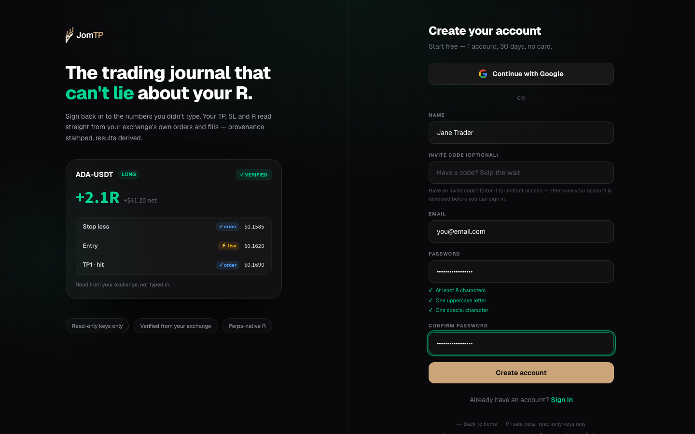Click the TP1 · hit row label
695x434 pixels.
point(93,265)
